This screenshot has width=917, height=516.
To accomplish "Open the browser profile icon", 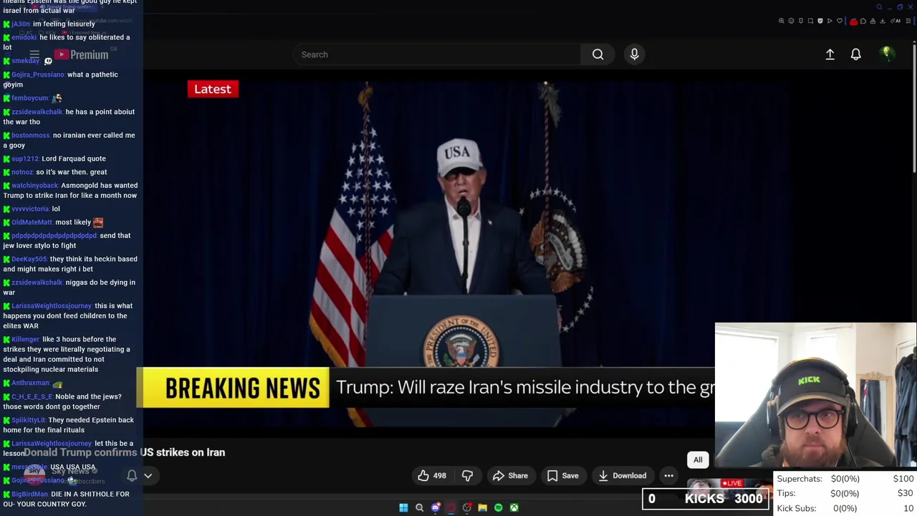I will tap(873, 21).
